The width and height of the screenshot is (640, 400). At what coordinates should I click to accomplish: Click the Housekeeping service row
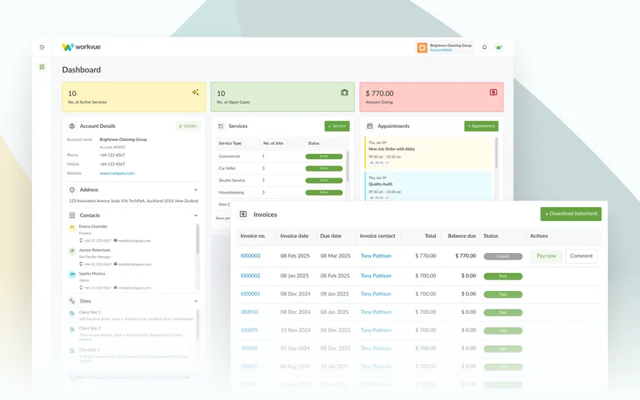[x=281, y=192]
